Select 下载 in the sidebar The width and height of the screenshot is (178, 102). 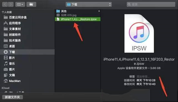pos(27,52)
